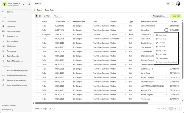184x113 pixels.
Task: Open the Manage columns dropdown
Action: coord(160,16)
